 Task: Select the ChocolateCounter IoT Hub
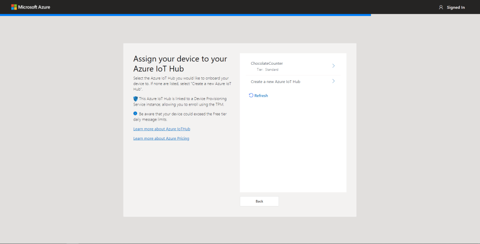(x=267, y=63)
